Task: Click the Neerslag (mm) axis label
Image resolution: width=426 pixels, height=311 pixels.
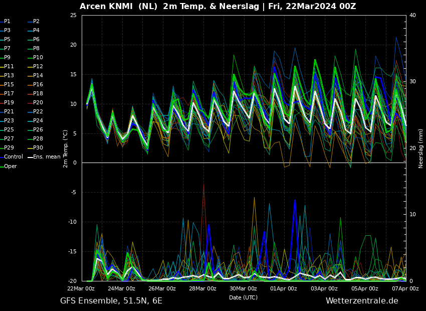Action: [x=421, y=148]
